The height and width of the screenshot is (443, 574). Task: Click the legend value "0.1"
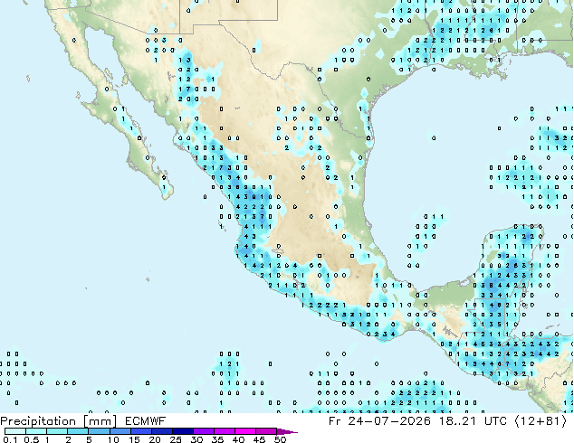10,439
